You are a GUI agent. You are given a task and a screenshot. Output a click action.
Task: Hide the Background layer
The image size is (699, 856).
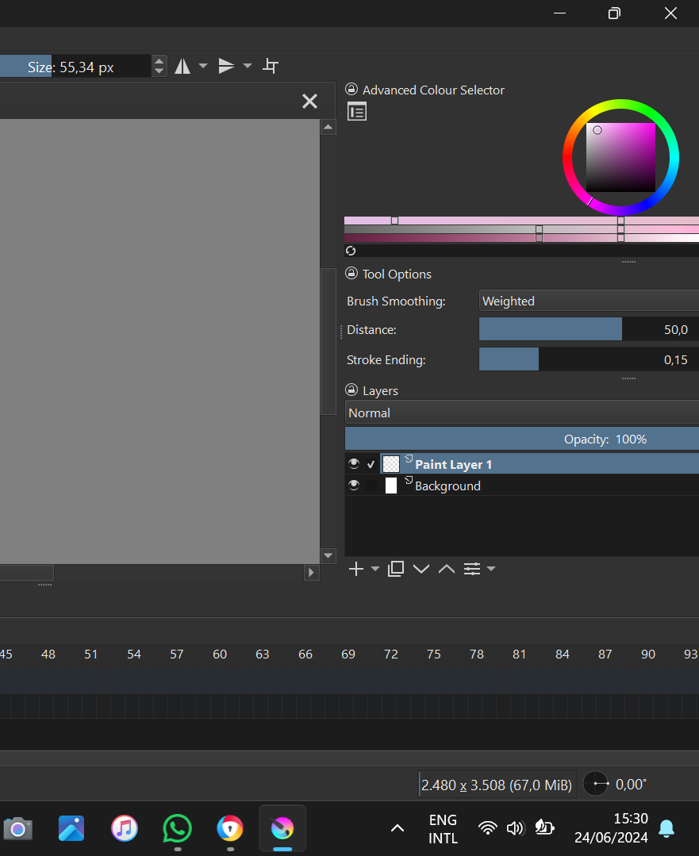(x=354, y=486)
